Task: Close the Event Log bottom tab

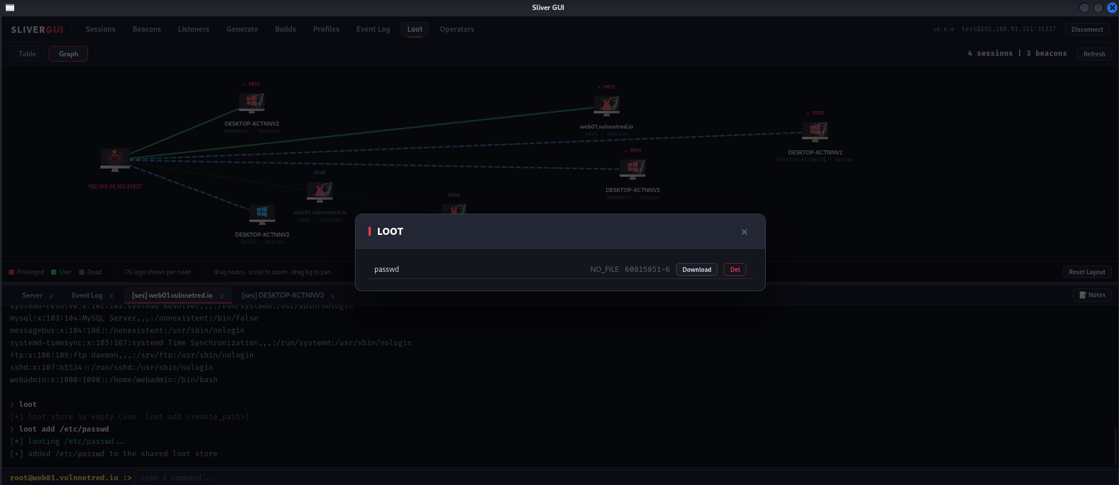Action: point(111,296)
